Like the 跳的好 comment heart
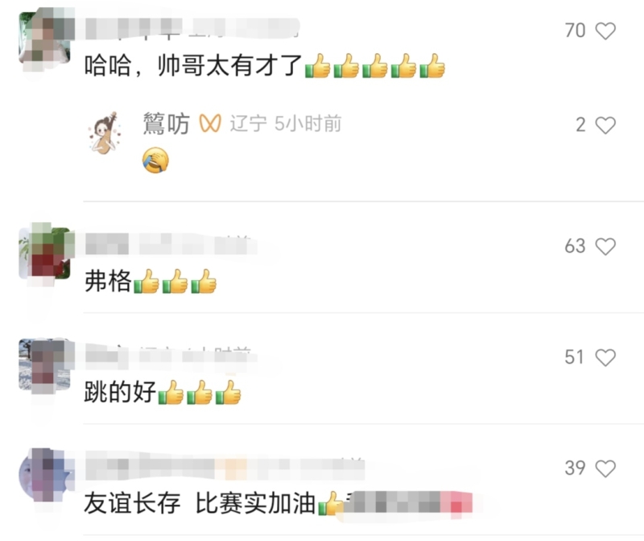The height and width of the screenshot is (541, 644). pyautogui.click(x=605, y=357)
